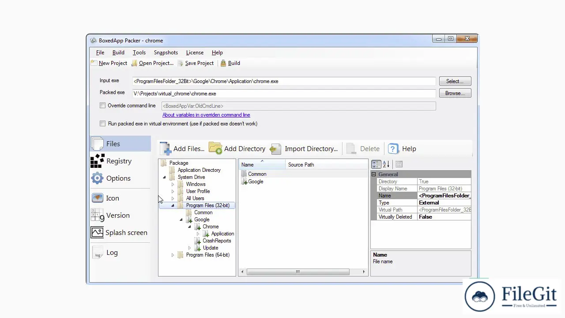Expand the Program Files (64-bit) node
The image size is (565, 318).
173,255
